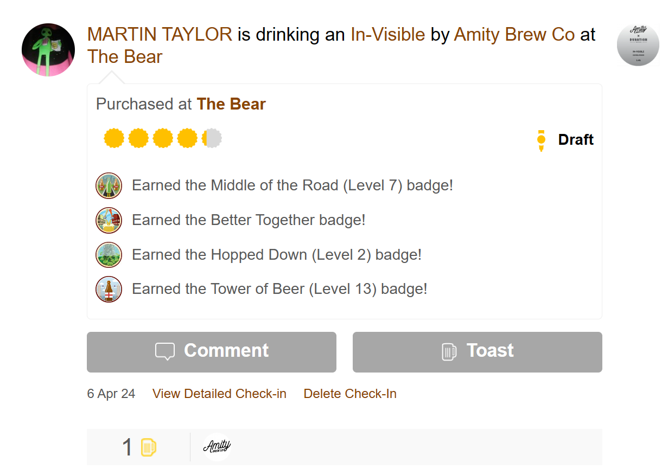Open MARTIN TAYLOR user profile link

tap(160, 35)
